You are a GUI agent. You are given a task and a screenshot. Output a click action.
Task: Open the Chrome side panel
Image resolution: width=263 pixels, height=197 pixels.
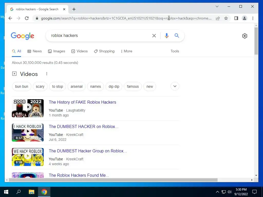[236, 18]
